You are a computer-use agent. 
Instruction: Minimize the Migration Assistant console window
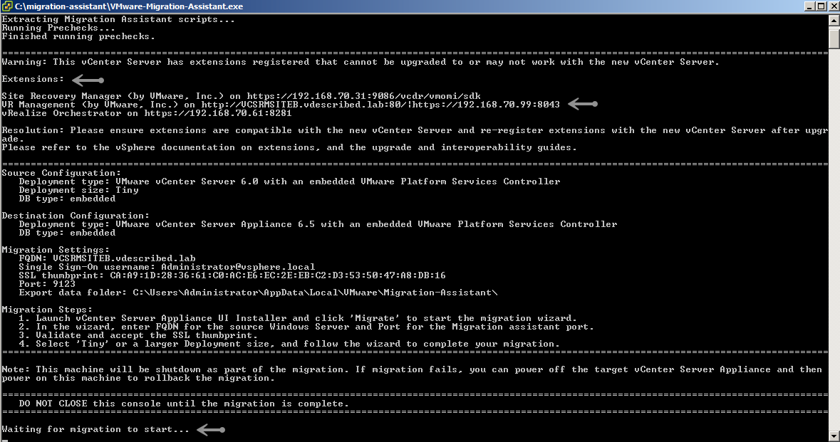click(809, 6)
